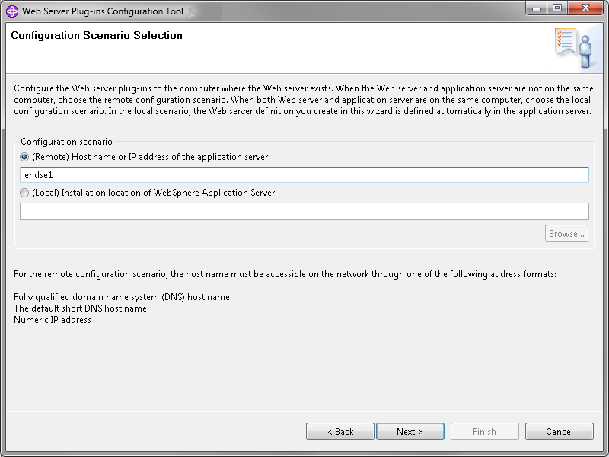Go to the previous page with Back

340,432
